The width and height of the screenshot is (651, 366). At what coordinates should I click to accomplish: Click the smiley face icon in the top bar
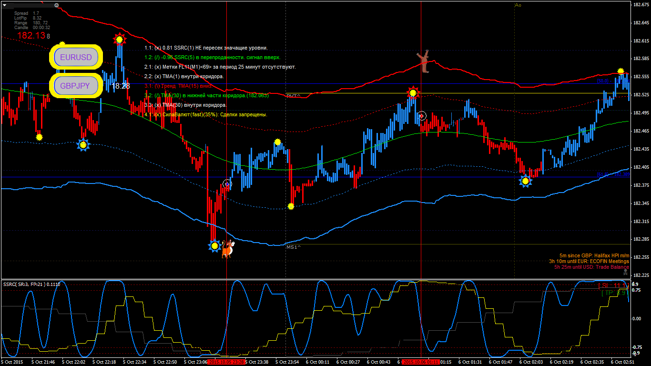(x=57, y=5)
